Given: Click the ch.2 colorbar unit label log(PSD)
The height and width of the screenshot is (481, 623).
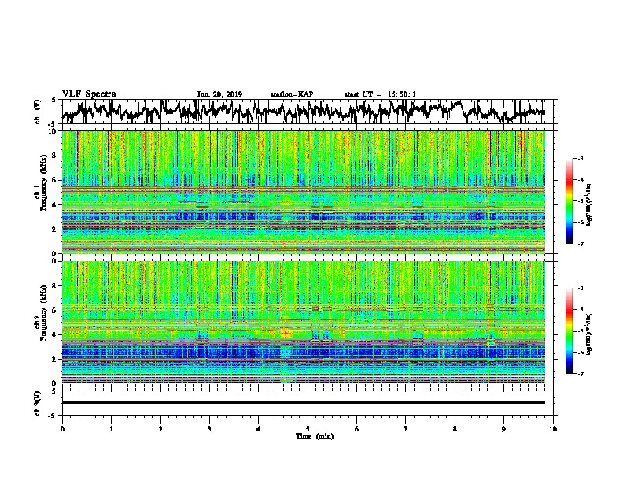Looking at the screenshot, I should [x=589, y=334].
